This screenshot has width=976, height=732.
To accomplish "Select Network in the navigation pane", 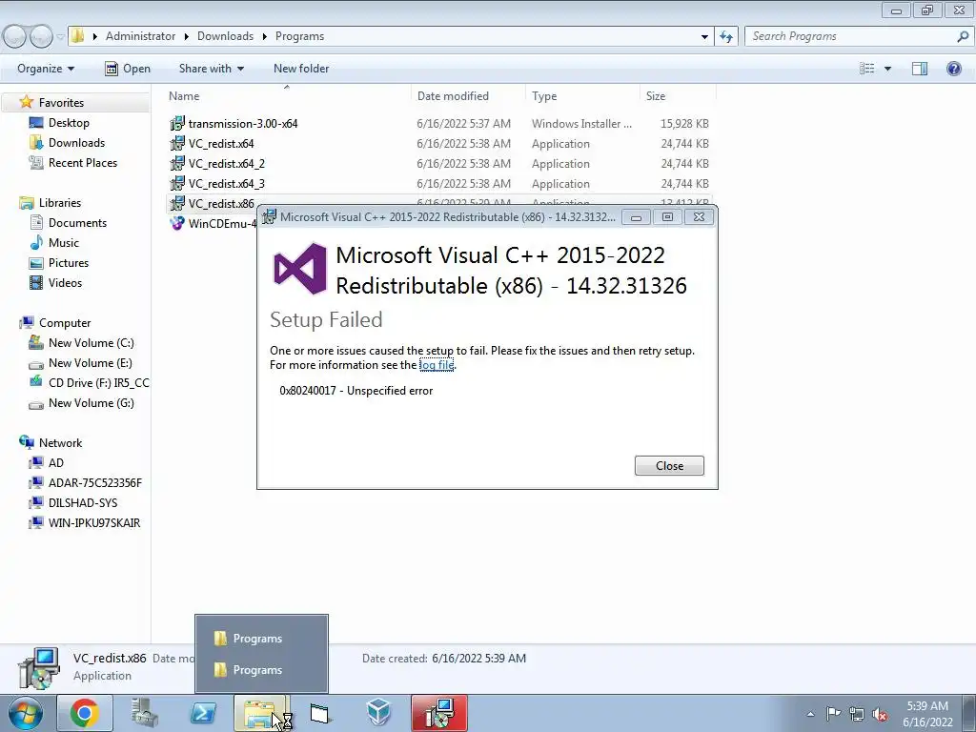I will (60, 442).
